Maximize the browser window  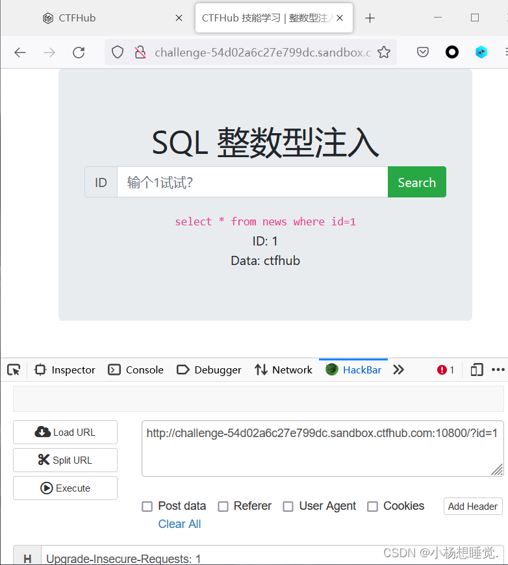[475, 18]
